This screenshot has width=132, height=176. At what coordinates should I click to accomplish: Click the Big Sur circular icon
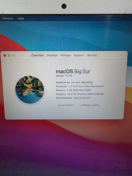pos(29,90)
